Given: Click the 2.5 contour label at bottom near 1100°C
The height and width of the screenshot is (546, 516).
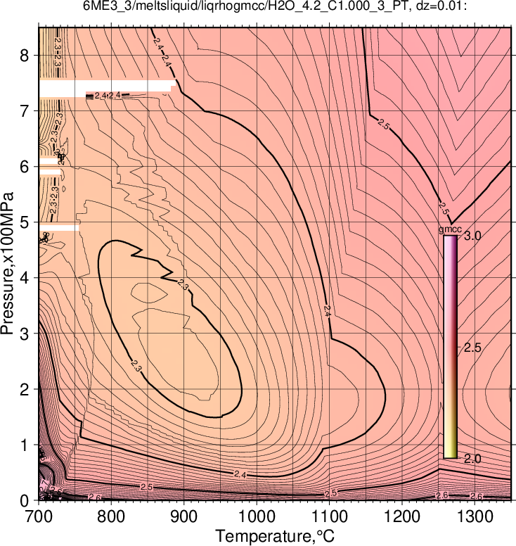Looking at the screenshot, I should [x=330, y=493].
